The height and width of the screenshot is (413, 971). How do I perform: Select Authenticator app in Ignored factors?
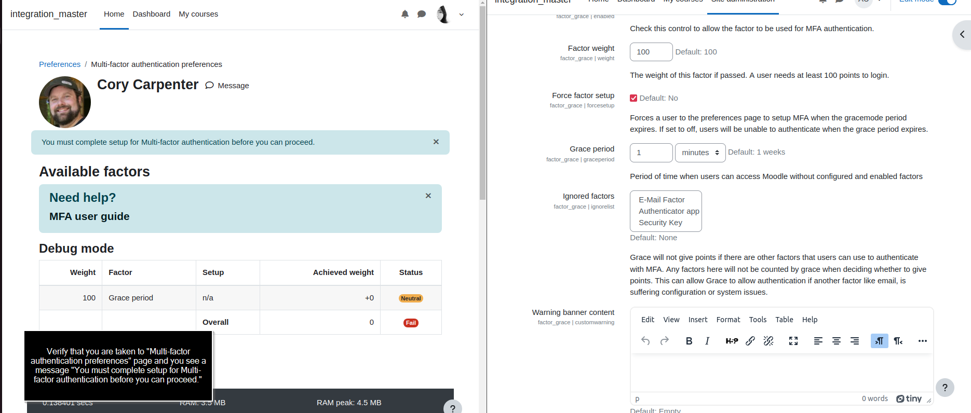point(669,211)
